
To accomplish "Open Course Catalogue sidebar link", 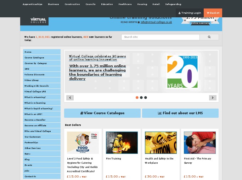I will click(42, 58).
